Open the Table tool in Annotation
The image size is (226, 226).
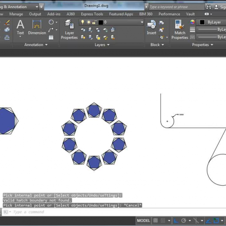coord(51,37)
